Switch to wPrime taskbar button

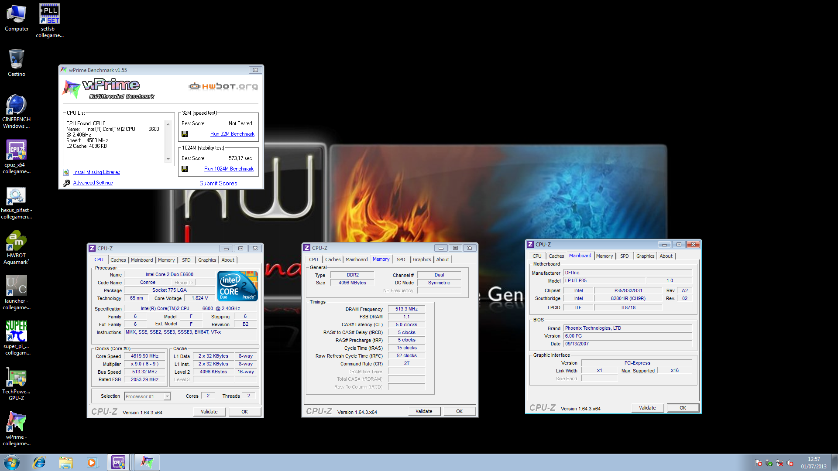point(147,462)
